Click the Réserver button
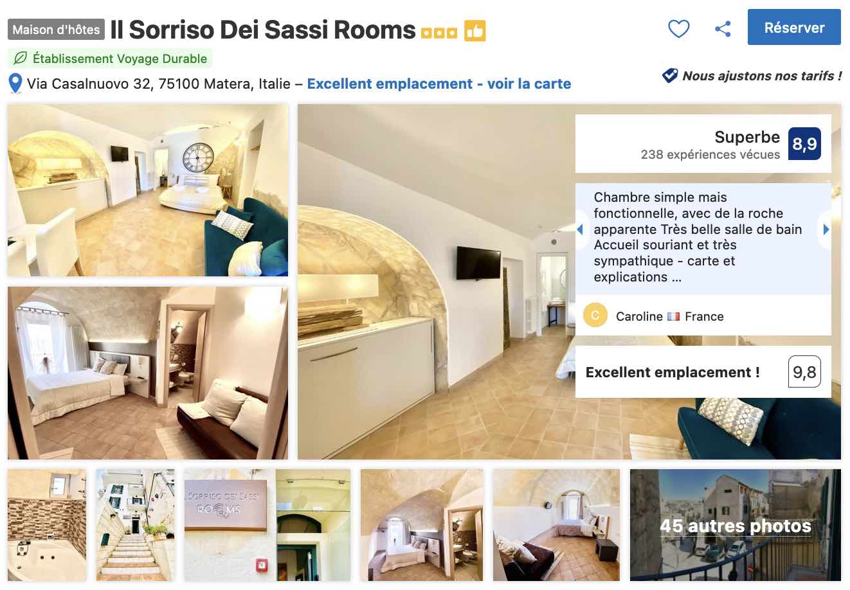This screenshot has width=850, height=590. (794, 28)
